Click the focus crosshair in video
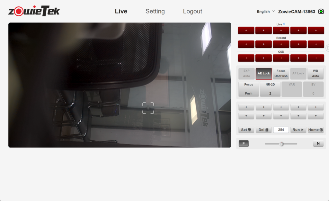 point(148,108)
